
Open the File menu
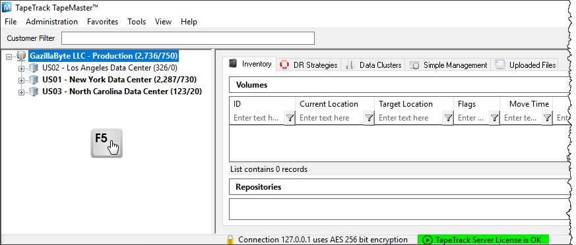(x=11, y=22)
